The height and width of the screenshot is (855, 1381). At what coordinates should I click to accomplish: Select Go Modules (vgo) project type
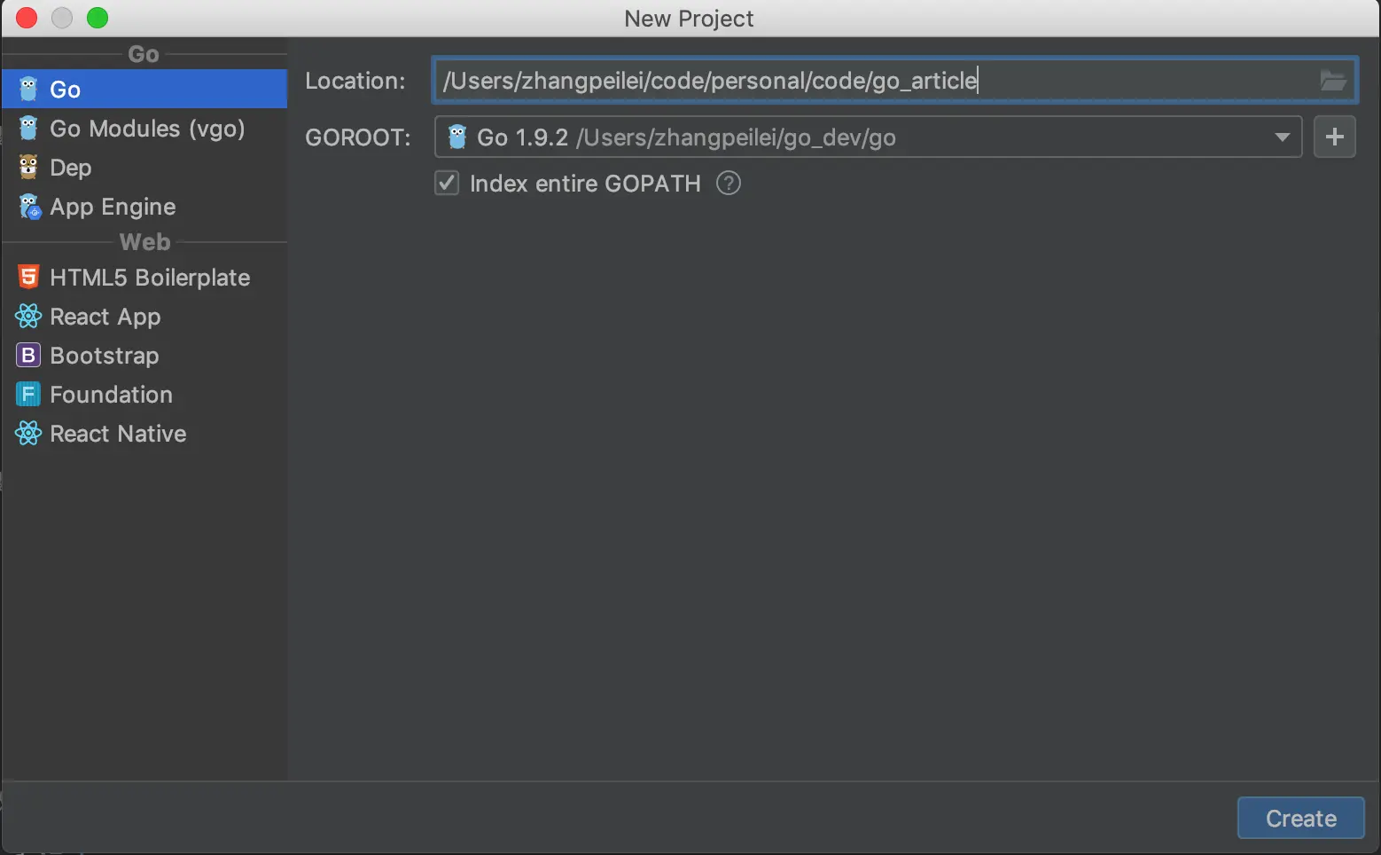pos(144,129)
